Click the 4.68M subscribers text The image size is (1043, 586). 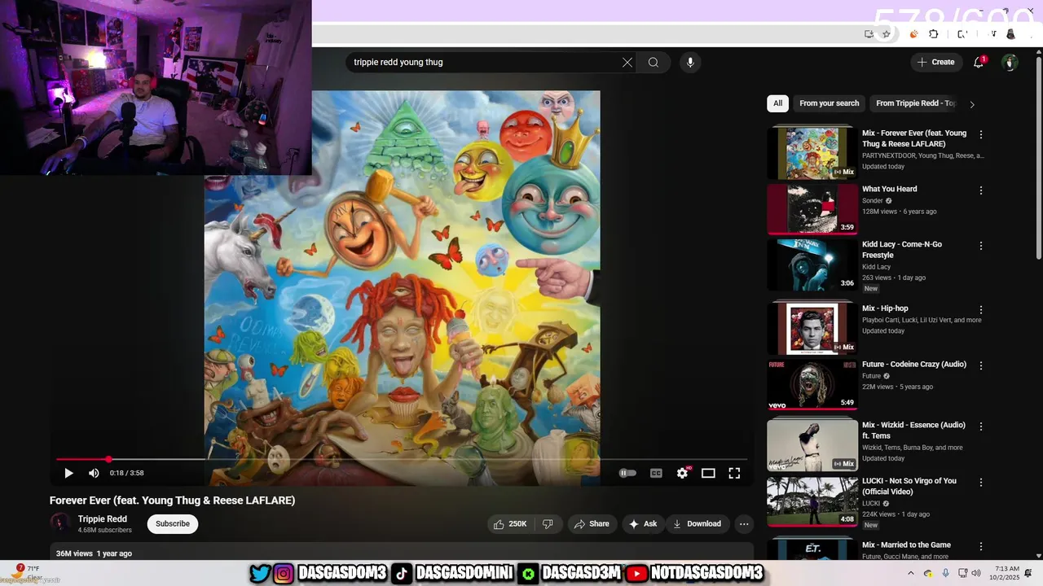[104, 531]
